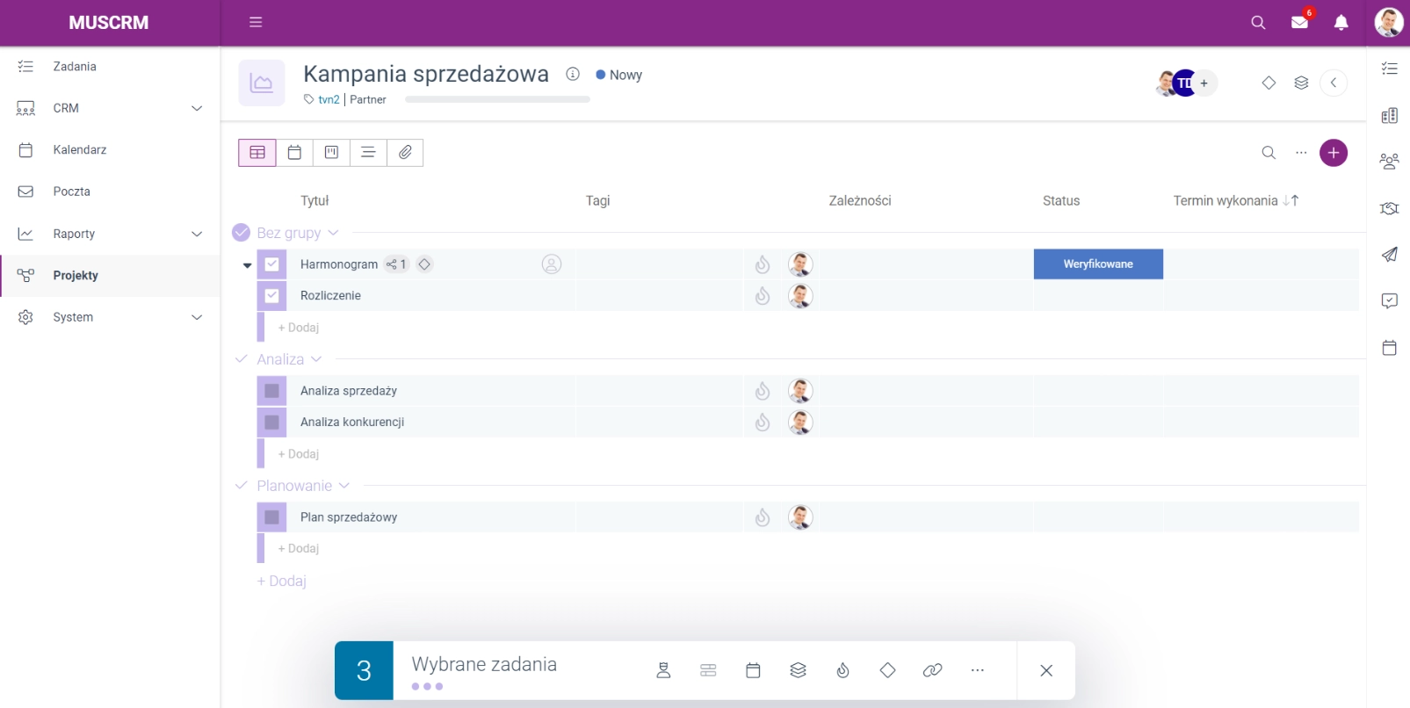
Task: Toggle the Bez grupy group checkbox
Action: 241,233
